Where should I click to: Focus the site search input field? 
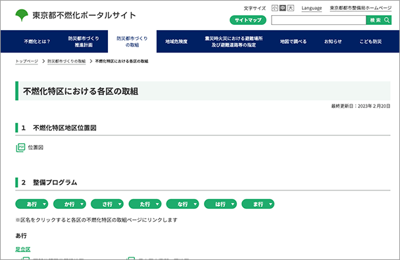pyautogui.click(x=318, y=20)
